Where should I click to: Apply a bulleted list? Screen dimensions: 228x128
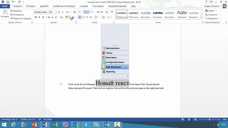(79, 12)
